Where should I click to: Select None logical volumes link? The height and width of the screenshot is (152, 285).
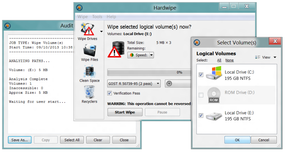229,60
